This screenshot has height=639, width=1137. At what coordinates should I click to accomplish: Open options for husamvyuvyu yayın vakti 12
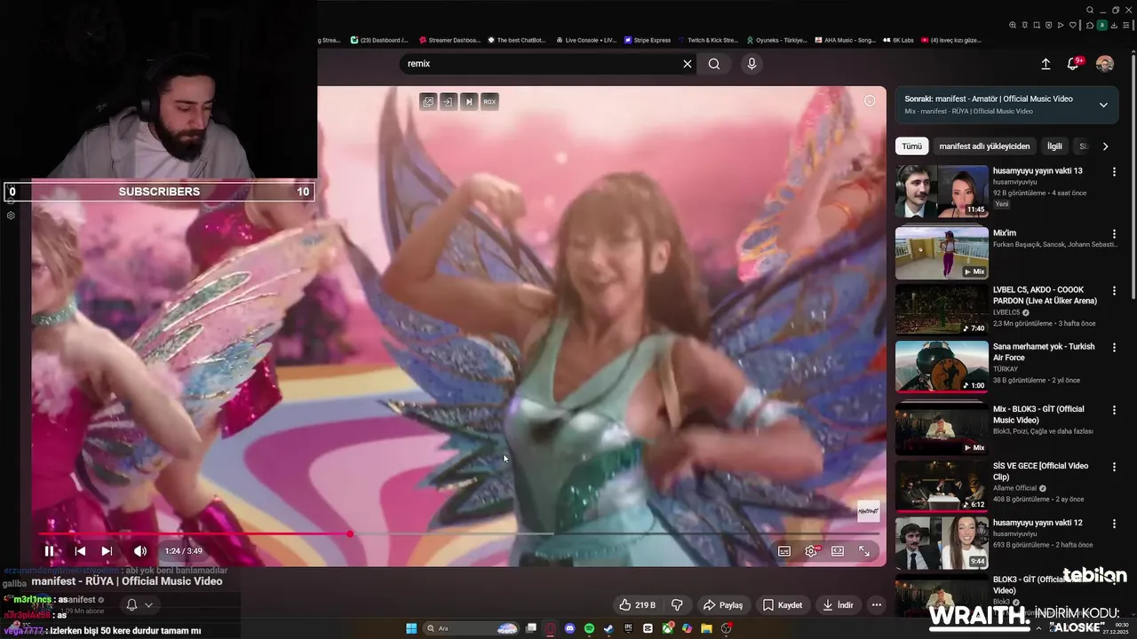point(1114,524)
